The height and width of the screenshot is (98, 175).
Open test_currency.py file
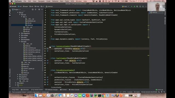click(x=30, y=48)
